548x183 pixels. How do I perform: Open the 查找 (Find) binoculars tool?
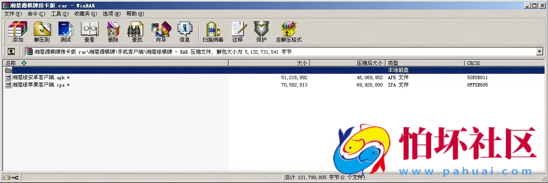[137, 32]
